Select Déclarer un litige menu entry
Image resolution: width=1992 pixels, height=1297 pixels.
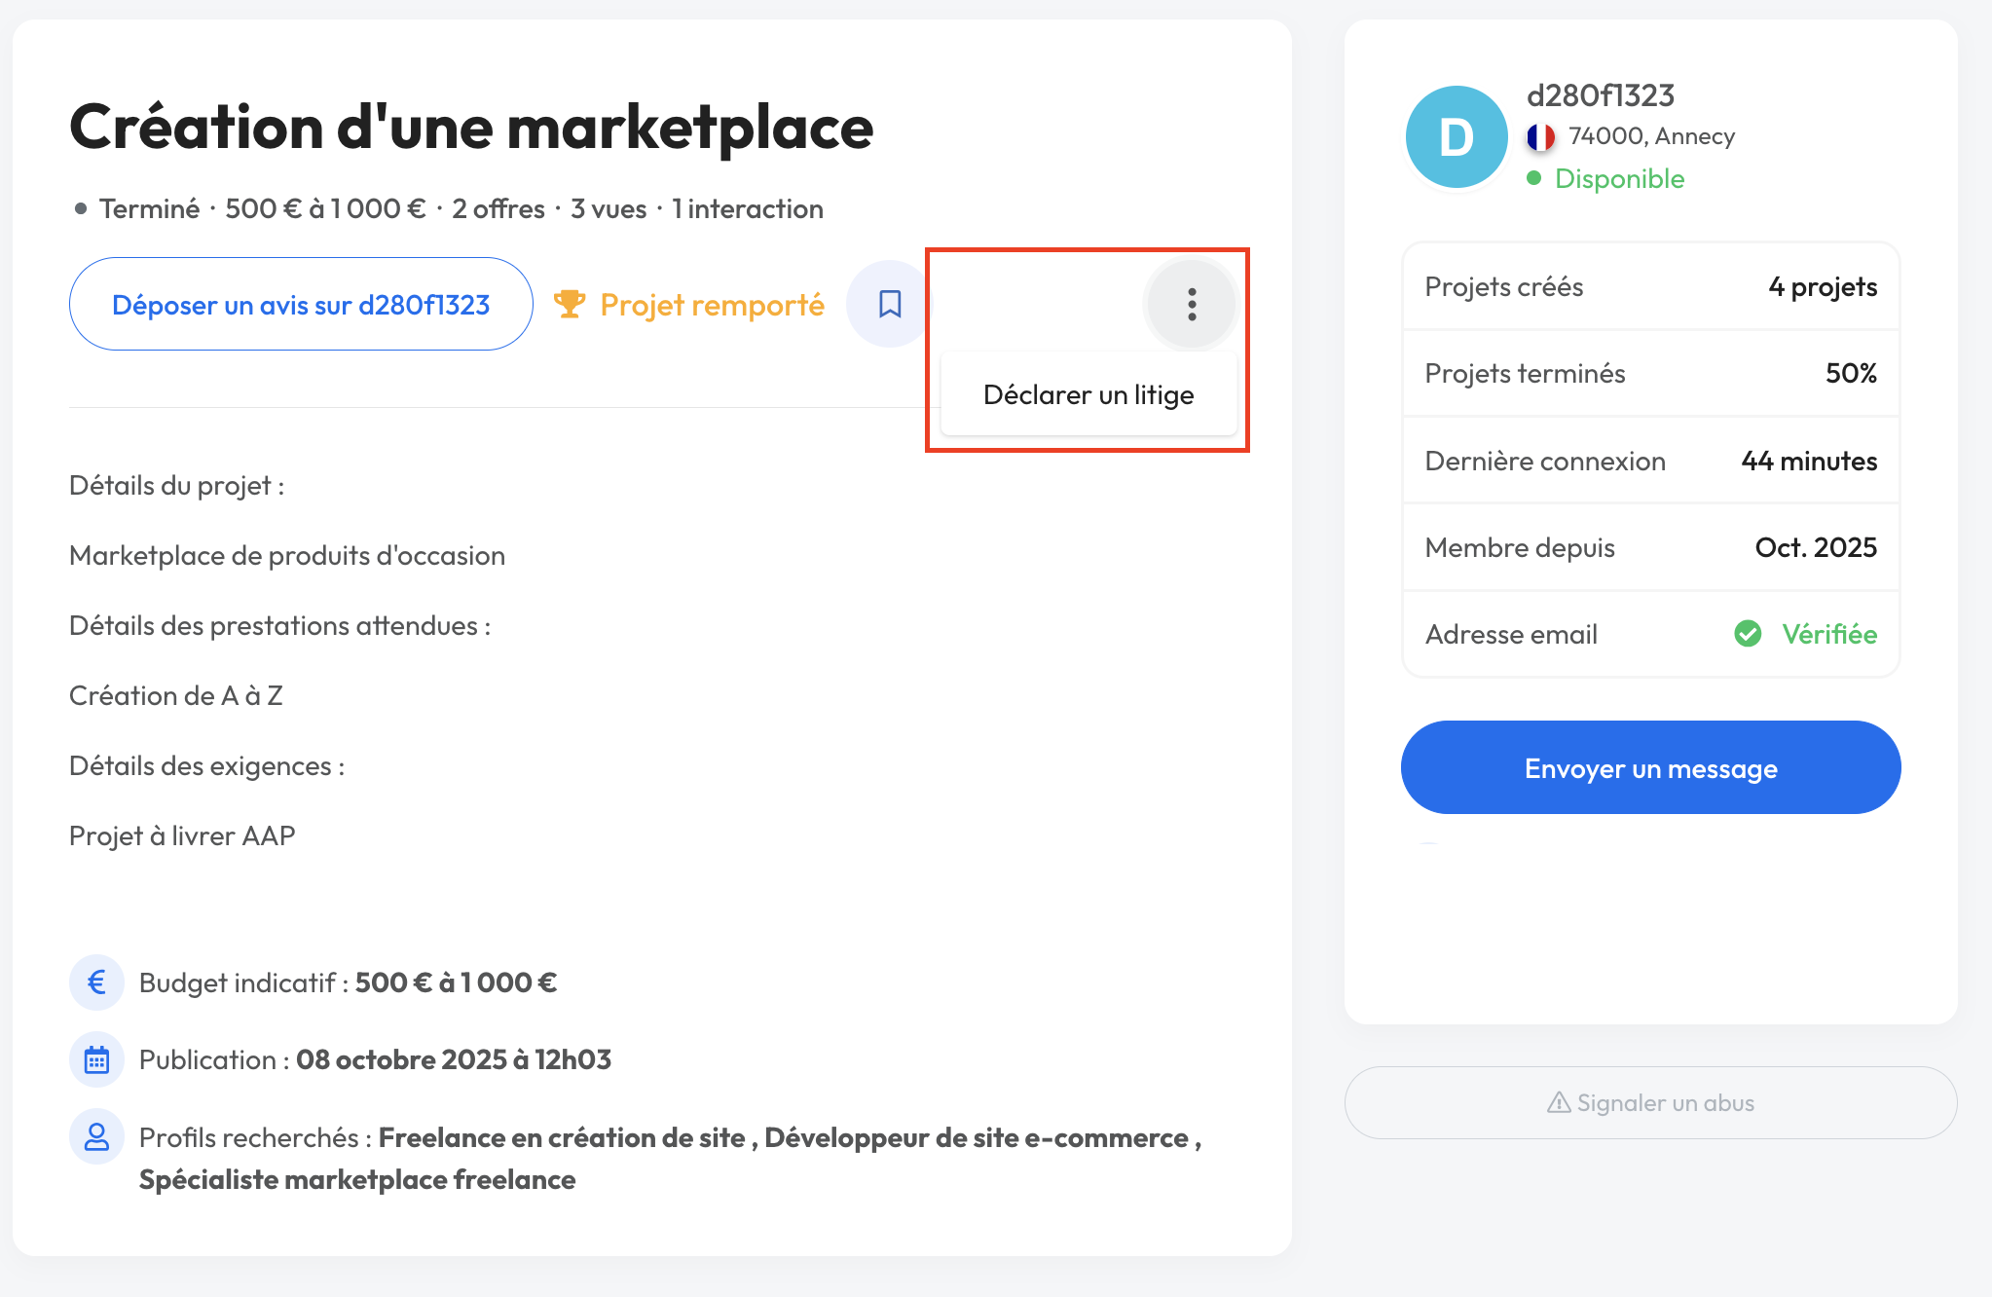1088,394
